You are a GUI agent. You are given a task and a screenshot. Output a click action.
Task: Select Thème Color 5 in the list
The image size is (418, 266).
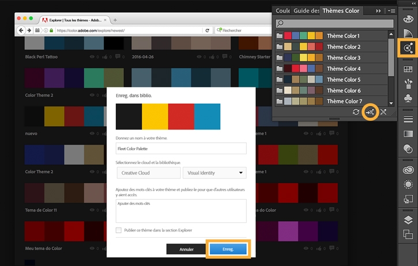[x=332, y=79]
